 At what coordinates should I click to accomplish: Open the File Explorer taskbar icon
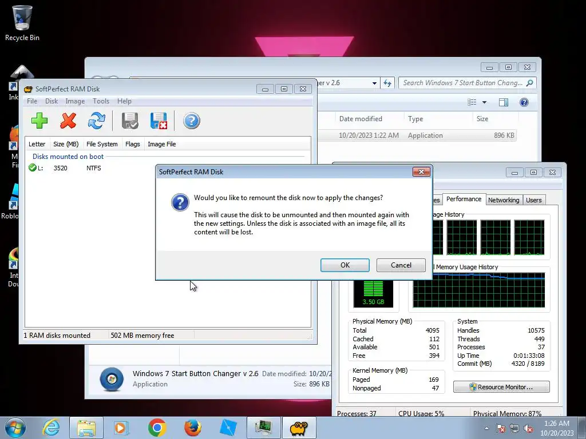tap(86, 428)
